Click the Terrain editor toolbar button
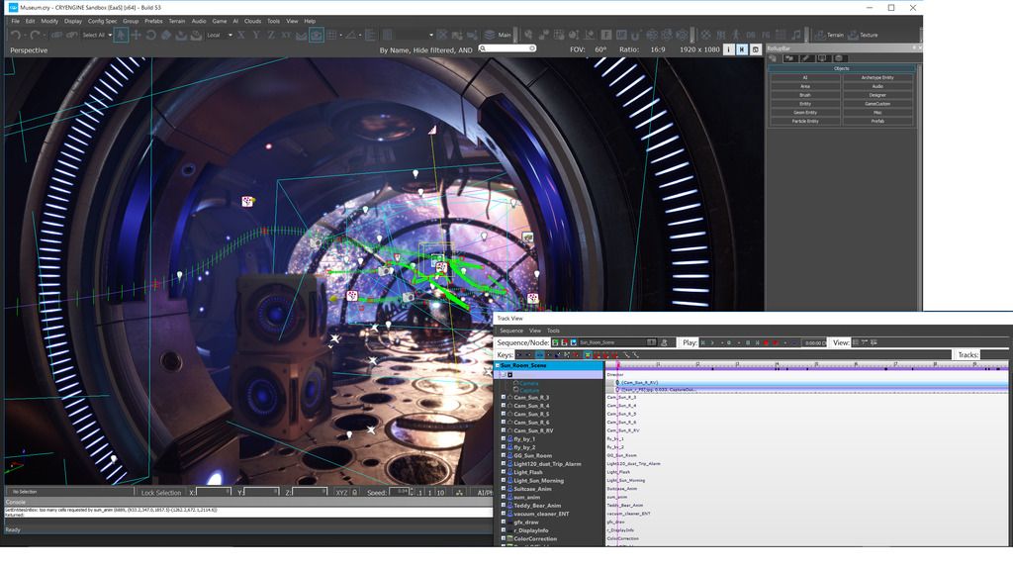The image size is (1013, 570). (x=830, y=35)
